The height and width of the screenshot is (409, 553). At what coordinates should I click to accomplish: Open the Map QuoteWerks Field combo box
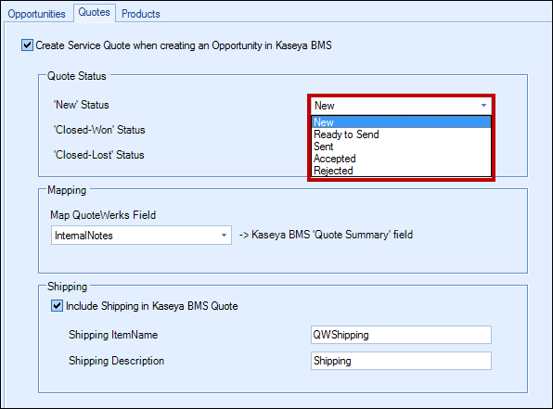click(141, 236)
